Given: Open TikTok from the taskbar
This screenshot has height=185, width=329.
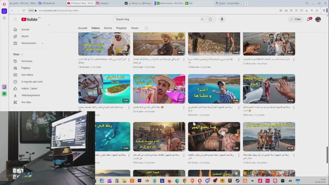Looking at the screenshot, I should pos(260,181).
